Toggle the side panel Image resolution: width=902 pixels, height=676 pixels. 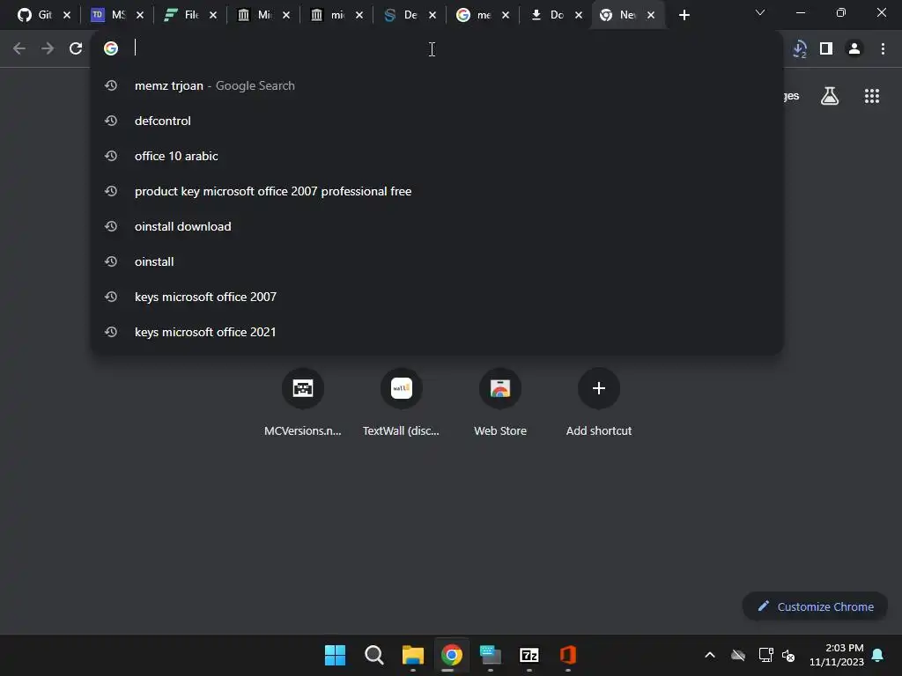[826, 48]
